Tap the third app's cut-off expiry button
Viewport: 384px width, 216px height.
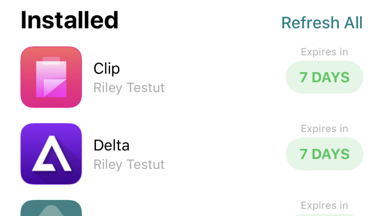point(324,215)
